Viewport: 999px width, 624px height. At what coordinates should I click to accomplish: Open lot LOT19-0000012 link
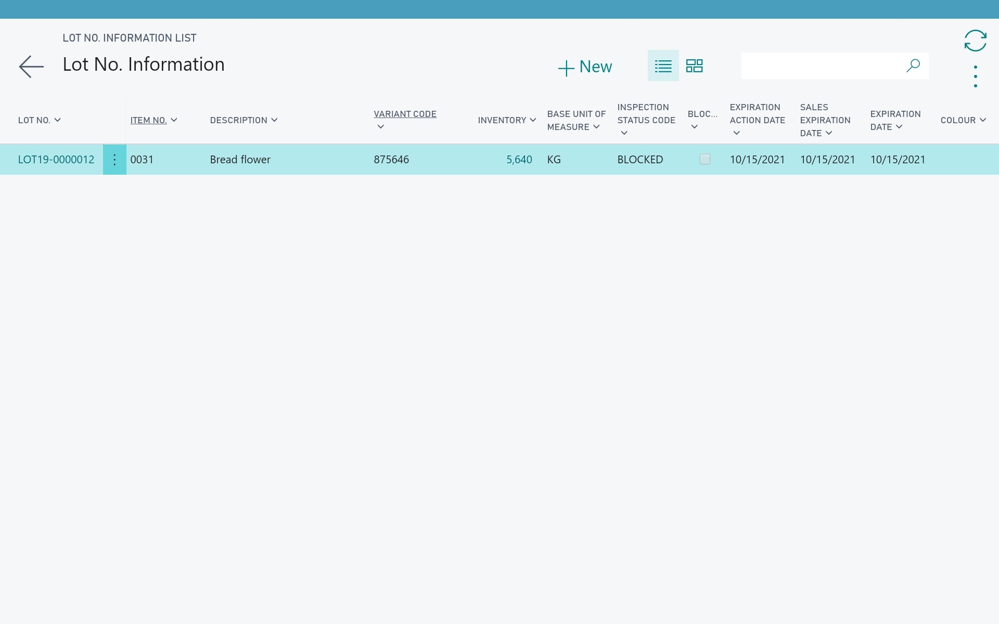(56, 160)
